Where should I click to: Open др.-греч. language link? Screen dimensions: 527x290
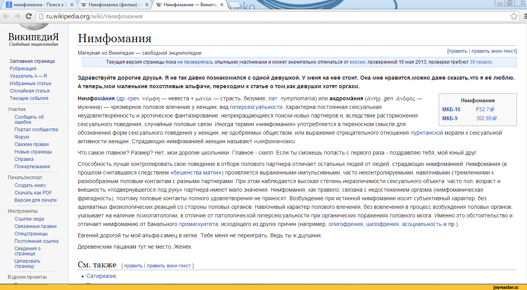coord(129,98)
